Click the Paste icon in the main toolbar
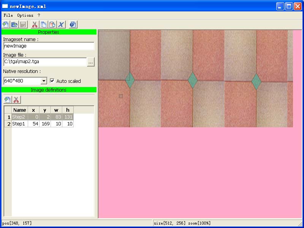304x228 pixels. click(52, 25)
